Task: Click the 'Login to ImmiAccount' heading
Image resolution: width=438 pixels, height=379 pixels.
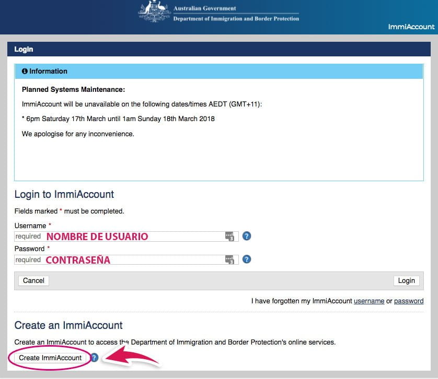Action: [x=64, y=194]
